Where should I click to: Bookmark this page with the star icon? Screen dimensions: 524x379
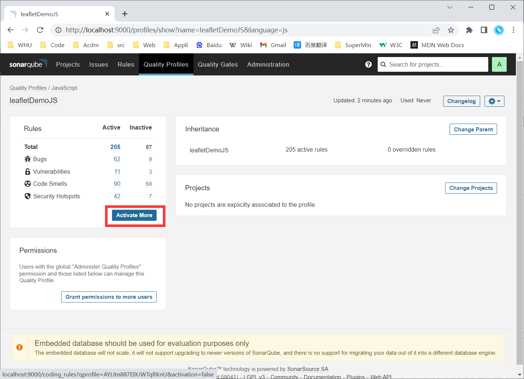click(x=451, y=30)
